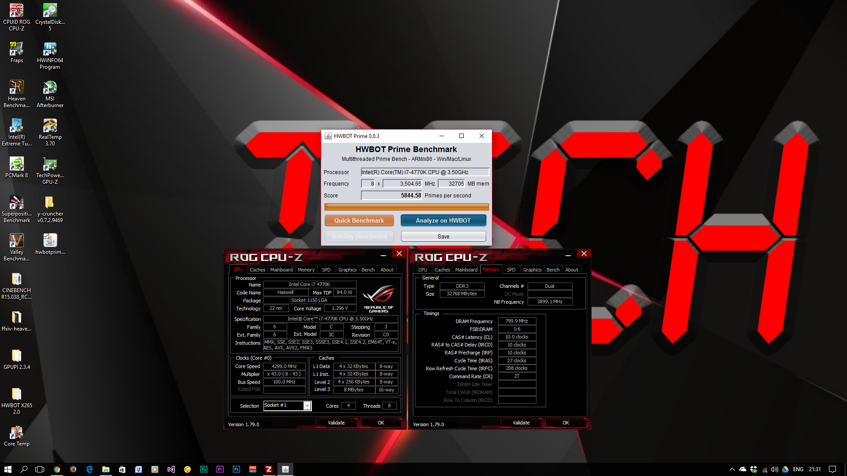This screenshot has width=847, height=476.
Task: Launch the Heaven Benchmark desktop icon
Action: [17, 94]
